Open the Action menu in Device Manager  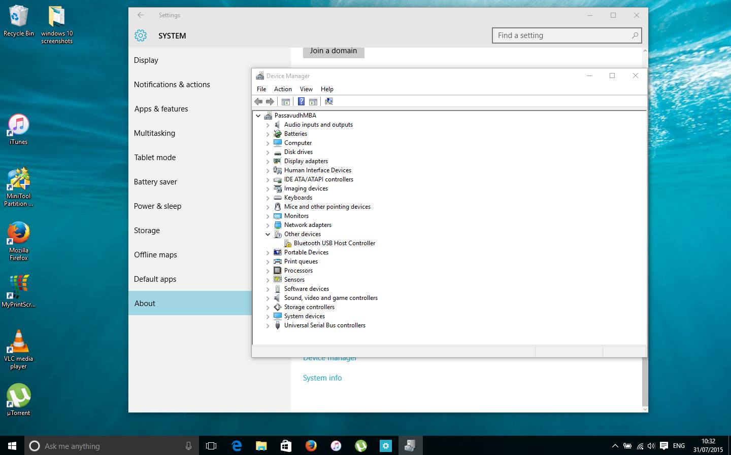283,89
